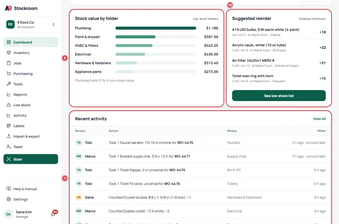Click the Help & manual book icon
339x224 pixels.
pyautogui.click(x=8, y=189)
